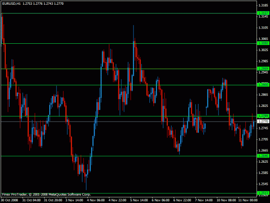Click the 1.3185 price scale value
This screenshot has height=203, width=270.
click(x=263, y=5)
